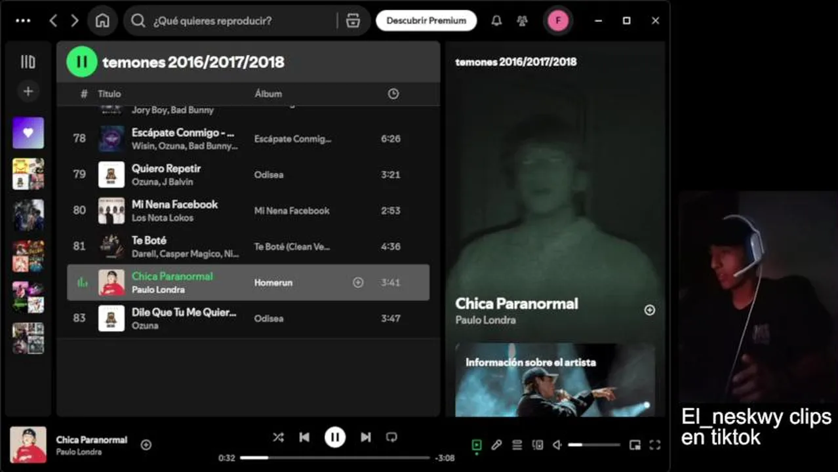
Task: Open the friends activity icon
Action: [522, 20]
